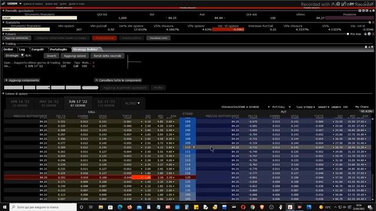Select the JUL 15 '22 expiry tab
The width and height of the screenshot is (376, 211).
point(106,103)
